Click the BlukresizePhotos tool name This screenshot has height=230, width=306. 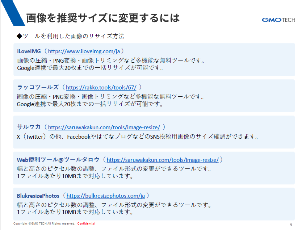pos(38,196)
